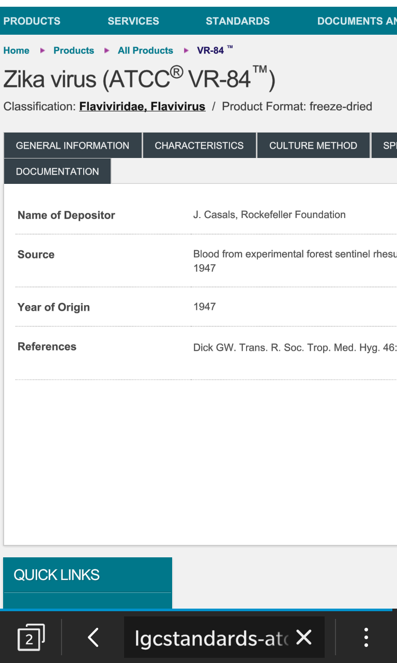Click the Source field label
397x663 pixels.
pos(36,255)
